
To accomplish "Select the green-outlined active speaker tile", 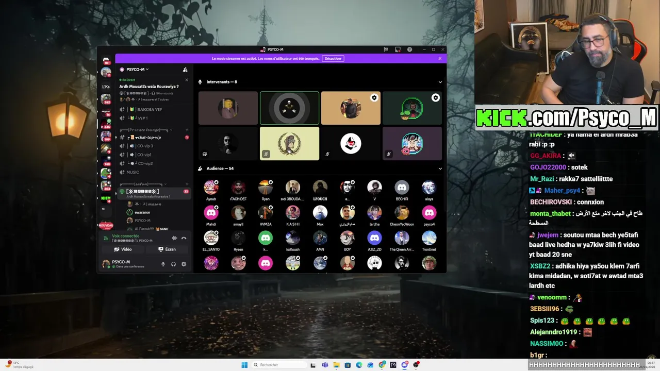I will pyautogui.click(x=289, y=108).
